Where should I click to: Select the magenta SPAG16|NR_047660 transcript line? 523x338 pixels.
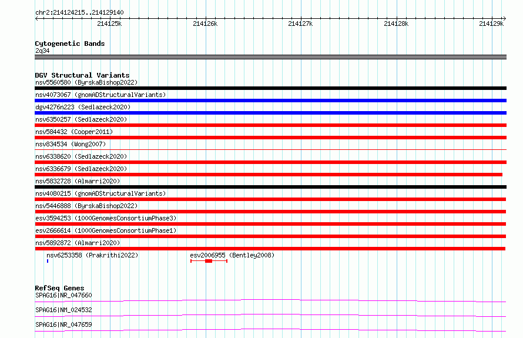(x=270, y=300)
